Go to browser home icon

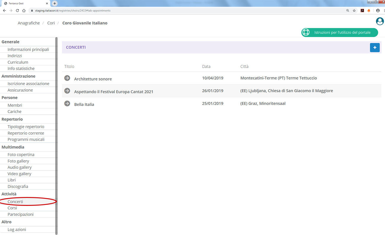(24, 11)
